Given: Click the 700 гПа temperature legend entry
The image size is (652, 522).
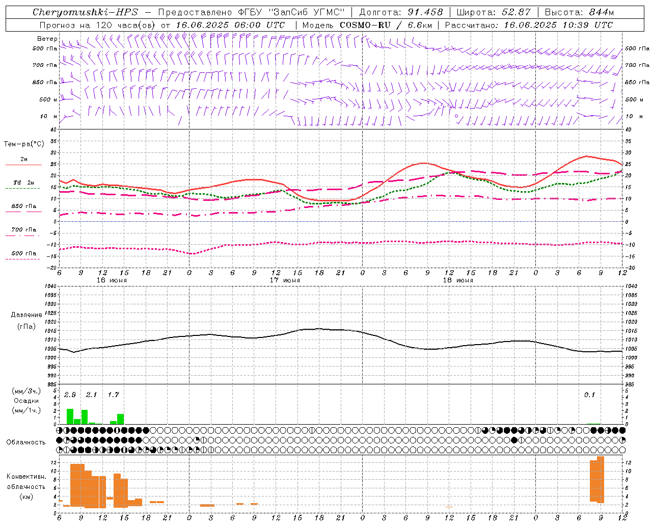Looking at the screenshot, I should pos(23,230).
